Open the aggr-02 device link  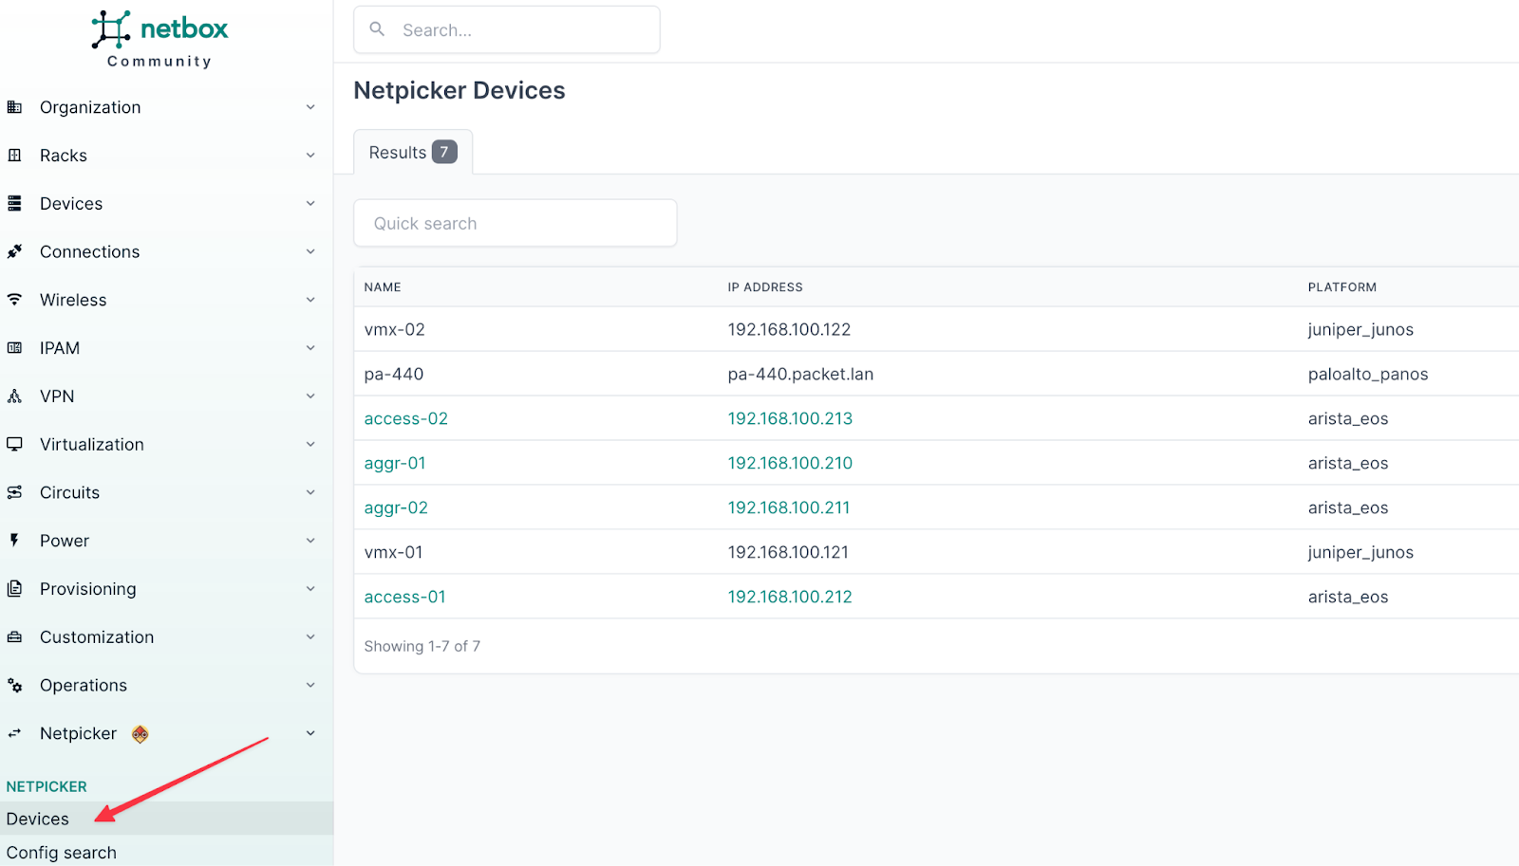[x=396, y=507]
